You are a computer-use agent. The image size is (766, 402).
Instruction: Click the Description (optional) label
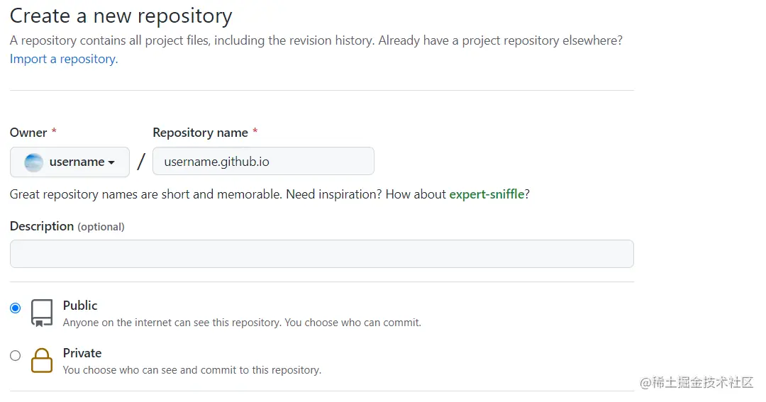tap(67, 226)
